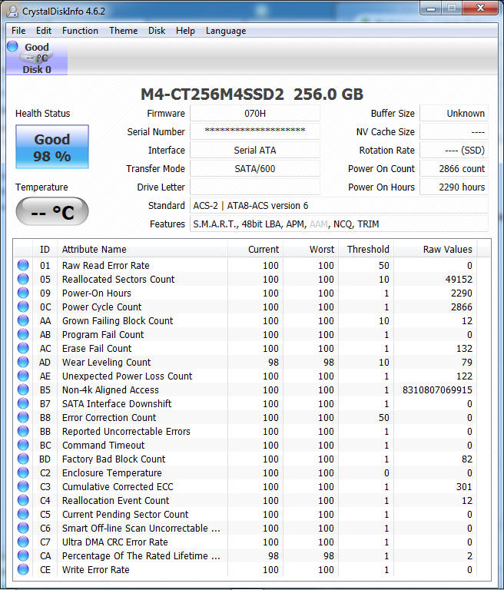Click the status orb for SATA Interface Downshift
Image resolution: width=504 pixels, height=590 pixels.
[x=23, y=404]
